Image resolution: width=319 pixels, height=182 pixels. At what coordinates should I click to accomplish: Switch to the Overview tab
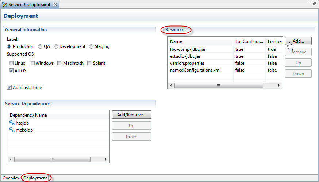(11, 178)
